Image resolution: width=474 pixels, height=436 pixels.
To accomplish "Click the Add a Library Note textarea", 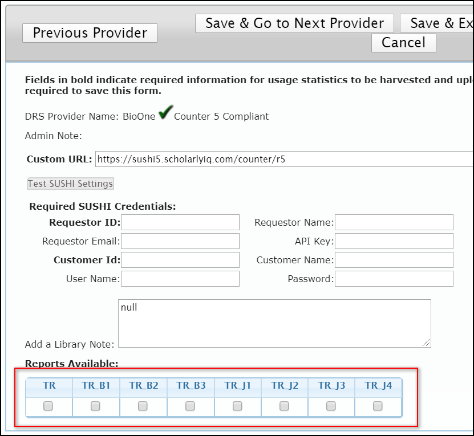I will (274, 323).
